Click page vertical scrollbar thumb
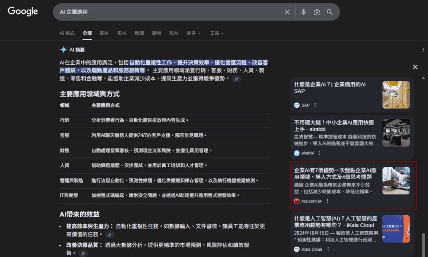 pyautogui.click(x=423, y=244)
